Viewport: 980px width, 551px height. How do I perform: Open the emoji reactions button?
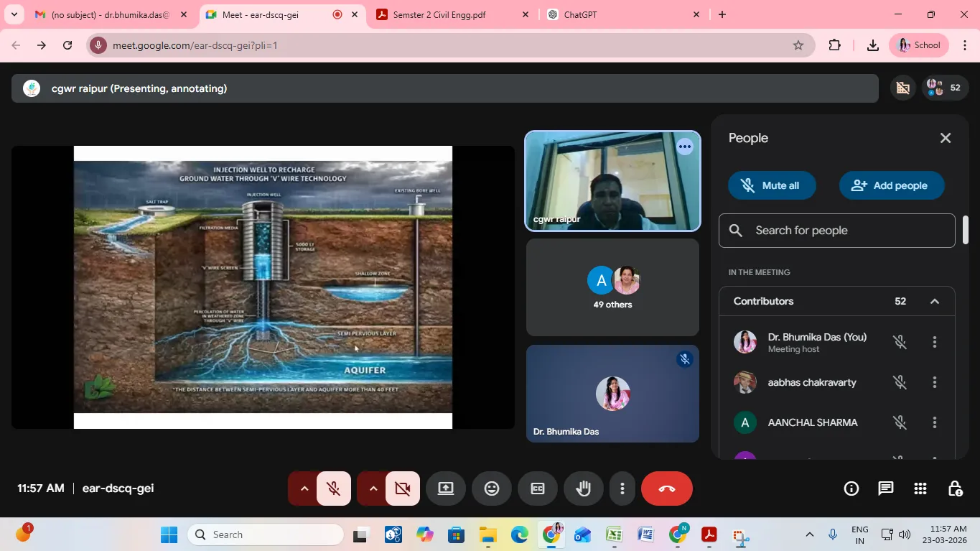point(492,489)
